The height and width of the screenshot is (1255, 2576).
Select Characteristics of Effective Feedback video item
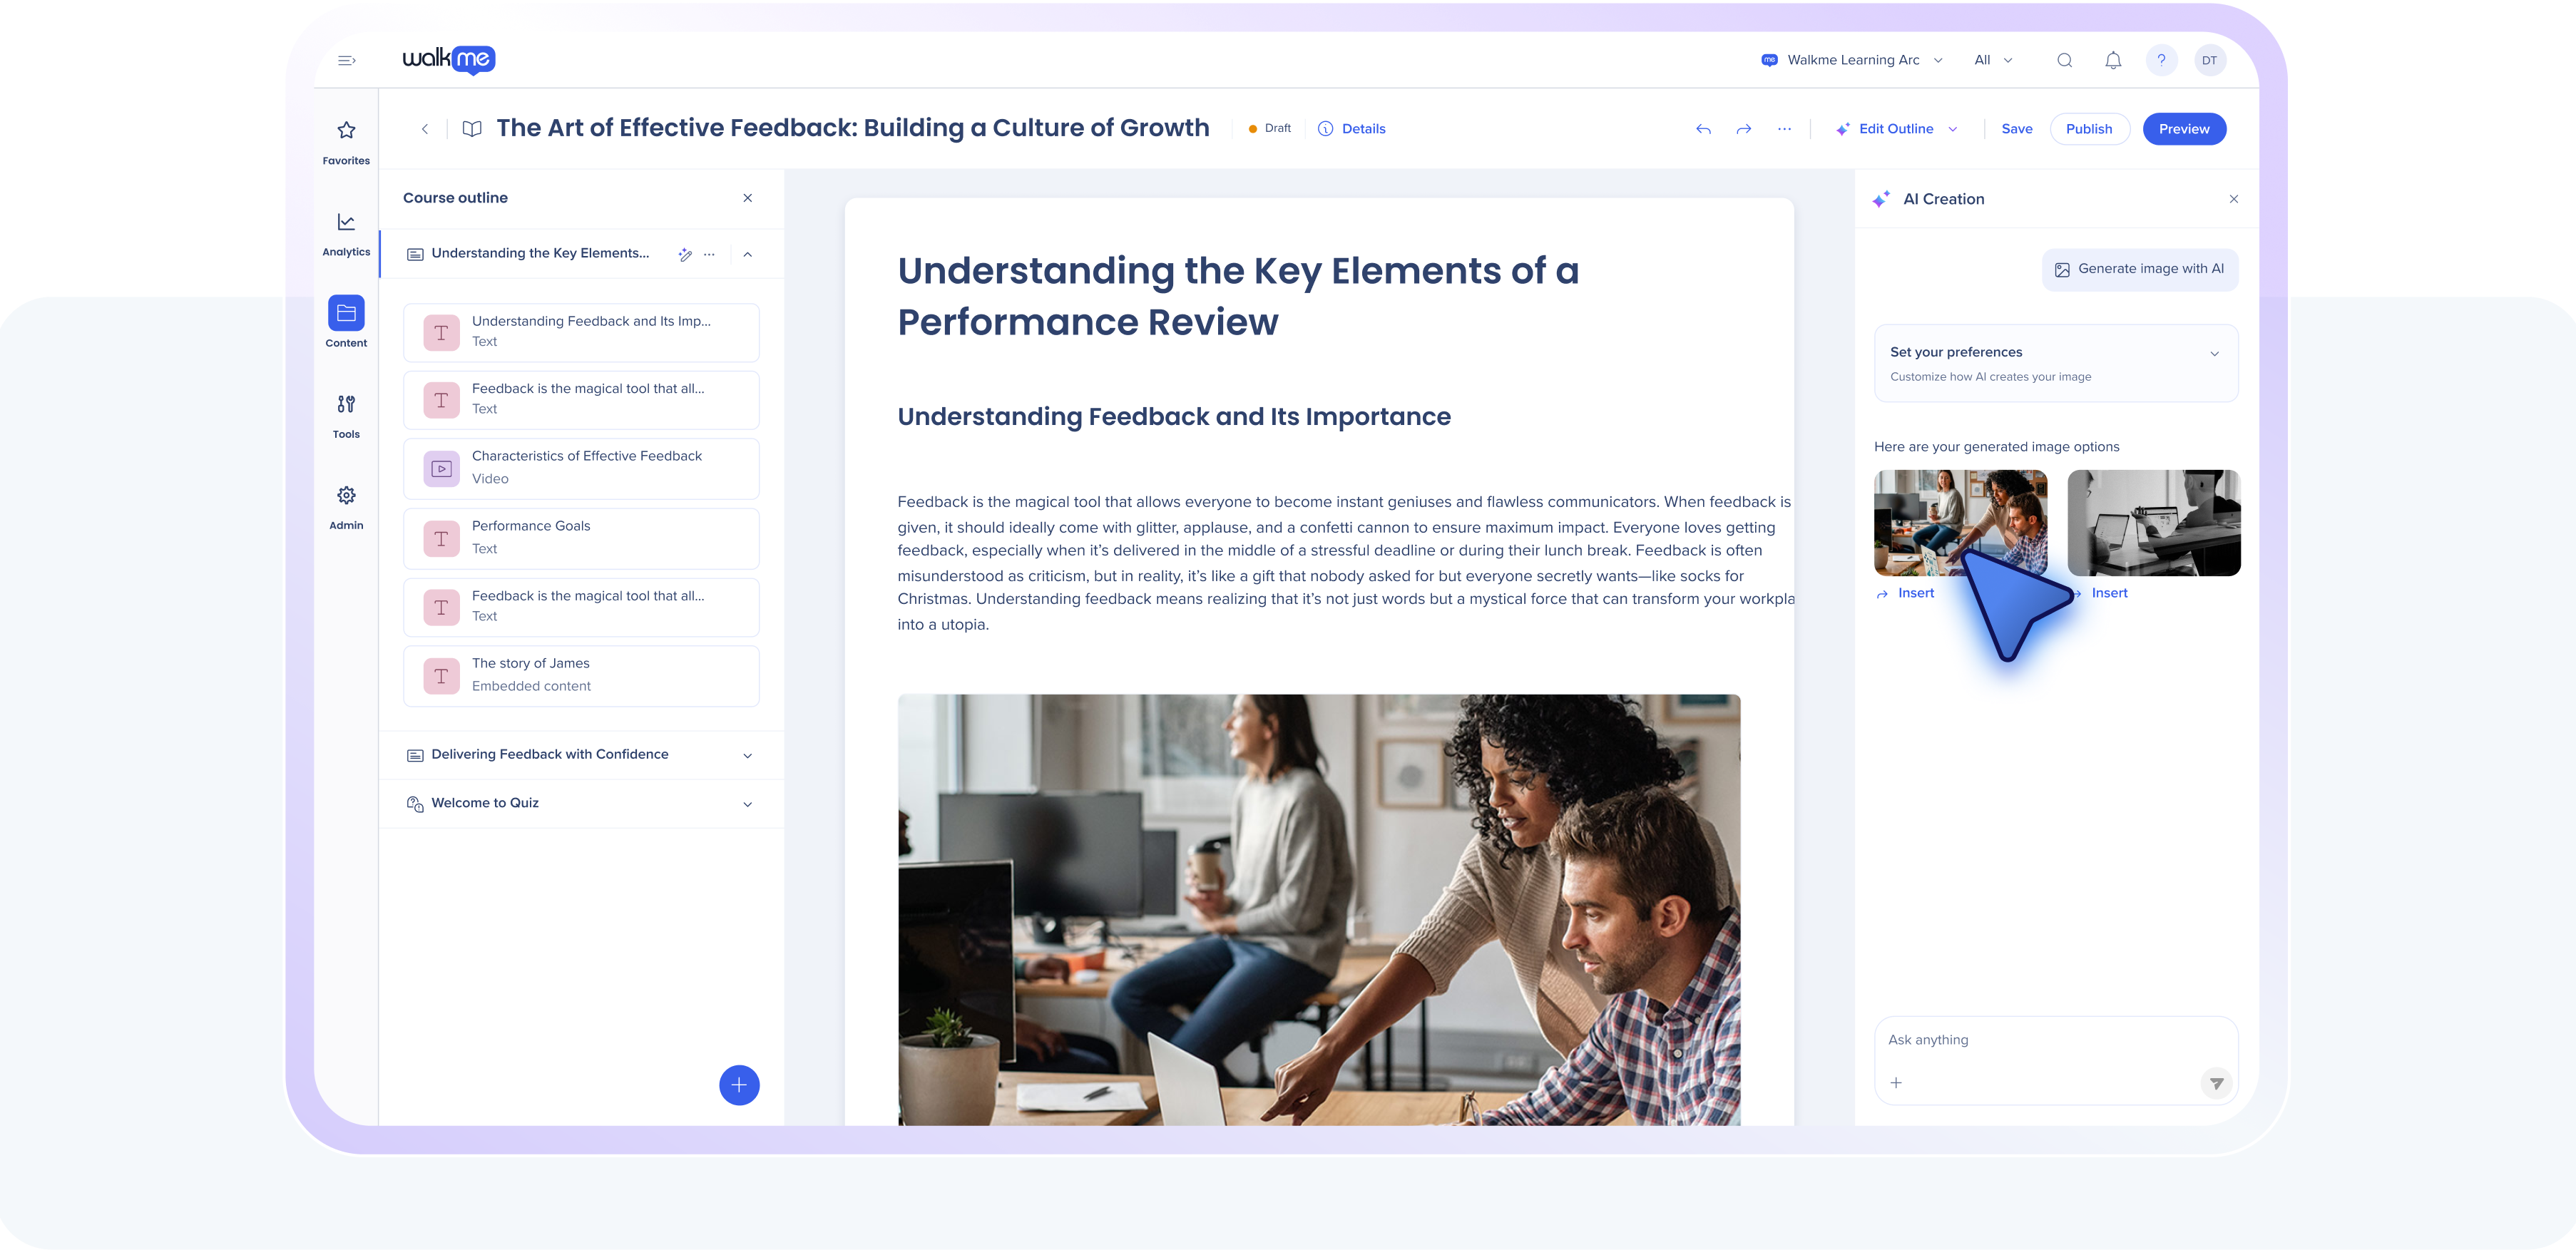pos(581,469)
